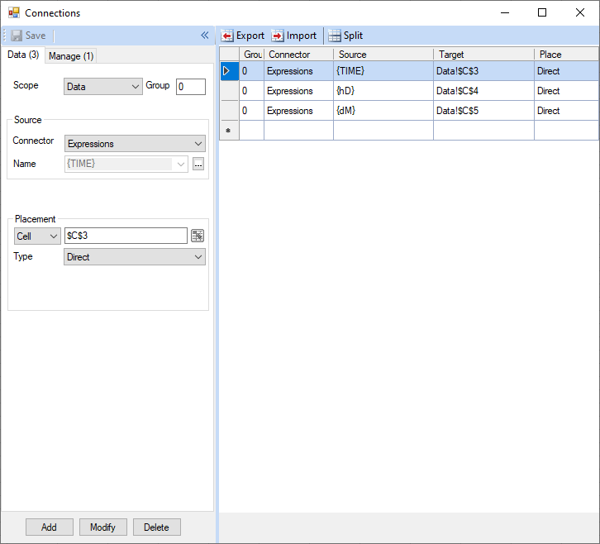Select the Data!$C$4 target cell

click(x=483, y=91)
